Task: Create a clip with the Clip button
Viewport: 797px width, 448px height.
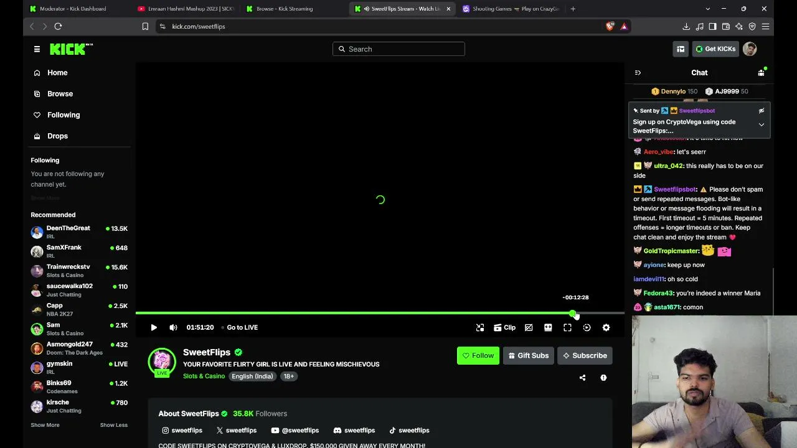Action: 504,327
